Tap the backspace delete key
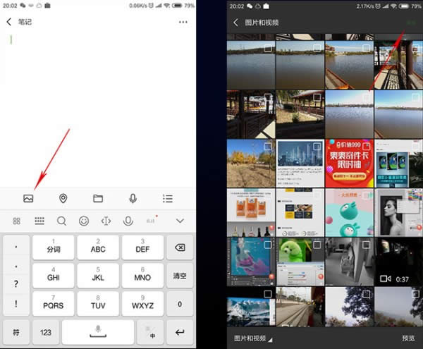Viewport: 423px width, 349px height. click(180, 247)
